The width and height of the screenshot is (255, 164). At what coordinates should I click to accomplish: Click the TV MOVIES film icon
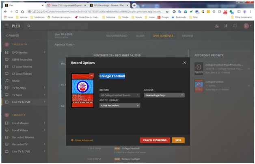coord(6,88)
